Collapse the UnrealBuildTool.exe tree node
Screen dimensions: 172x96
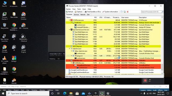point(73,65)
